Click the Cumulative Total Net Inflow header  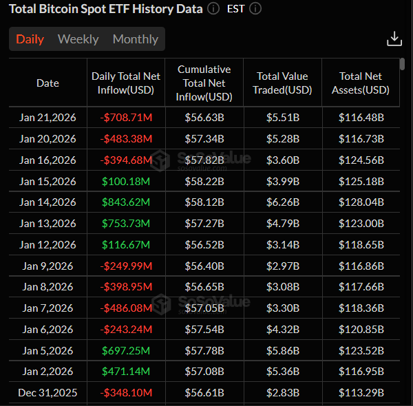click(x=204, y=83)
